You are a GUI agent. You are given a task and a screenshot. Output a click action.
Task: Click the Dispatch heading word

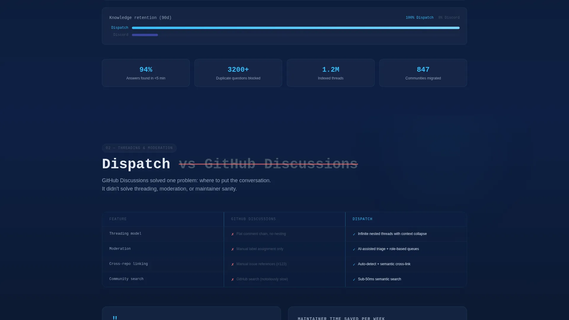(x=136, y=164)
